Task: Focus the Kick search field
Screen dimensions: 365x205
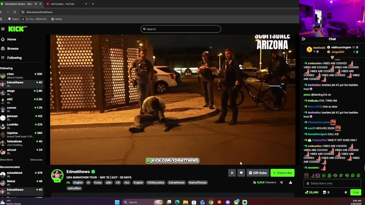Action: tap(181, 29)
